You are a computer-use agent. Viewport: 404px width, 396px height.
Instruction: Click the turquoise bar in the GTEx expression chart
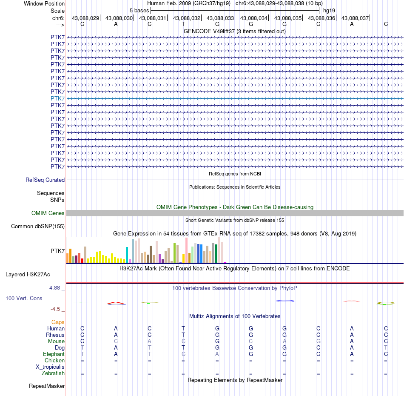pyautogui.click(x=127, y=255)
